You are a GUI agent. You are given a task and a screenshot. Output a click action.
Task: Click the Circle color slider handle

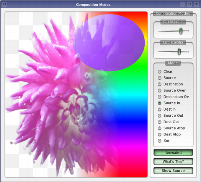tap(181, 31)
